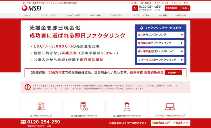Viewport: 211px width, 128px height.
Task: Click the 営業時間 平日10時～19時 text
Action: 39,126
